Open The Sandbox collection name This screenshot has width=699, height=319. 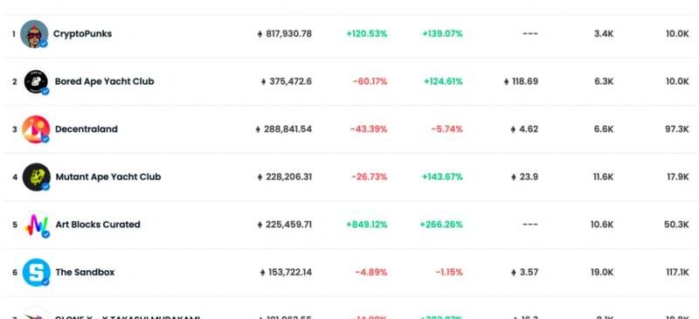pyautogui.click(x=85, y=272)
